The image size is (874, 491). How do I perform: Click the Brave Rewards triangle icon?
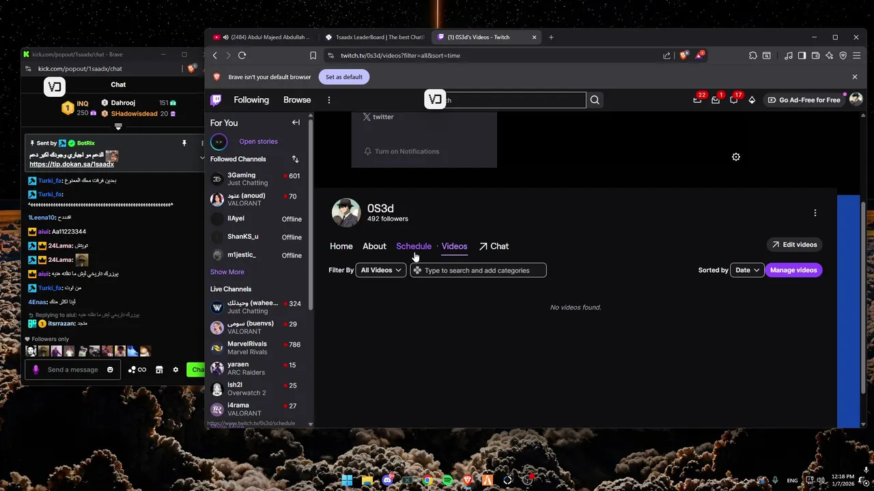[699, 55]
